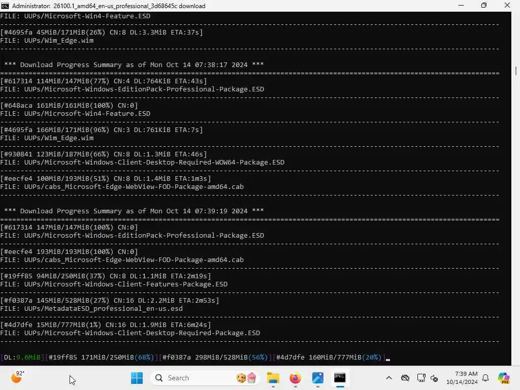520x390 pixels.
Task: Click the cmd icon in title bar
Action: [5, 6]
